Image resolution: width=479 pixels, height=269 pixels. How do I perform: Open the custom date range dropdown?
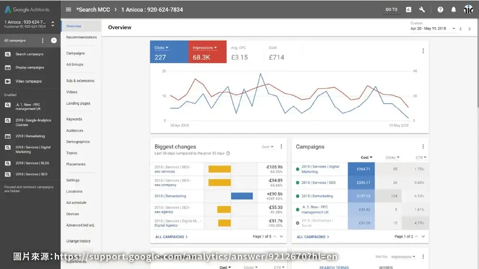(433, 28)
